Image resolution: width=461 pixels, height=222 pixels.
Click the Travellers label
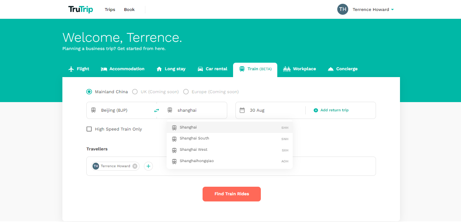97,149
